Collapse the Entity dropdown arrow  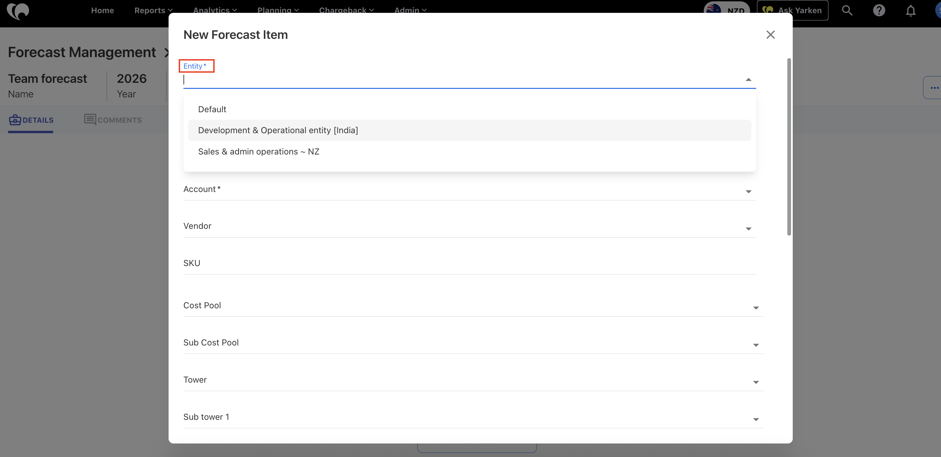[x=748, y=80]
